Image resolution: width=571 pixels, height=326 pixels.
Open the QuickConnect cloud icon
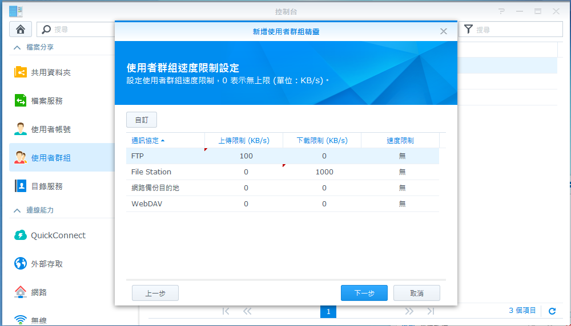tap(21, 235)
